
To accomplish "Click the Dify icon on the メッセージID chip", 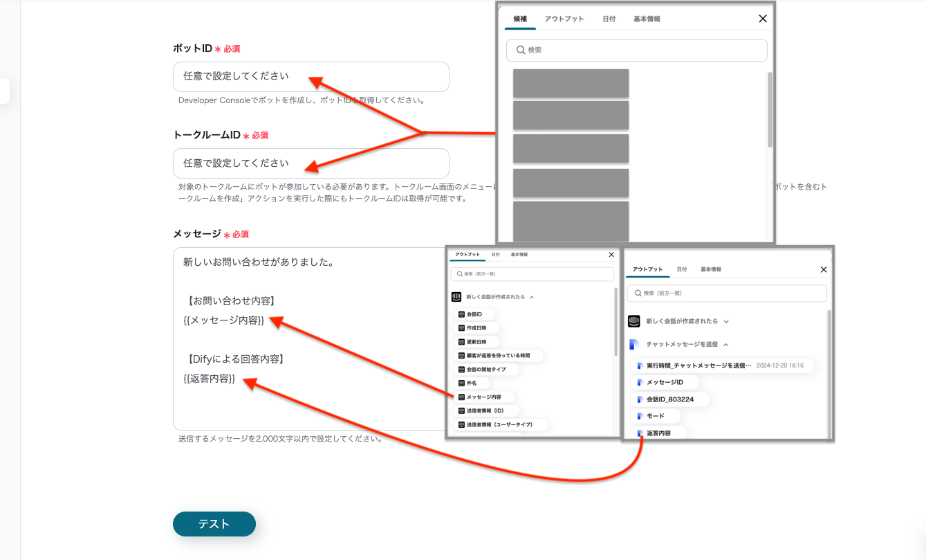I will point(640,382).
